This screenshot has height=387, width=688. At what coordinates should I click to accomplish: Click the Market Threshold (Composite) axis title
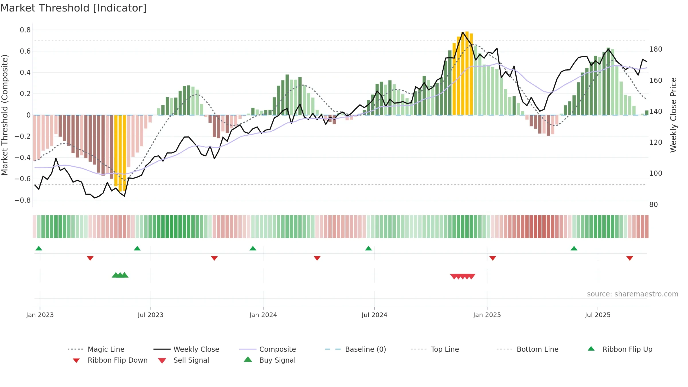point(5,115)
